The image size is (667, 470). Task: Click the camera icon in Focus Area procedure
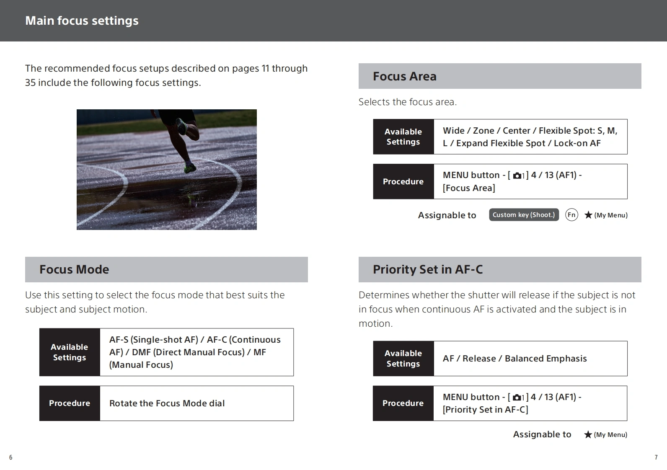click(x=518, y=176)
